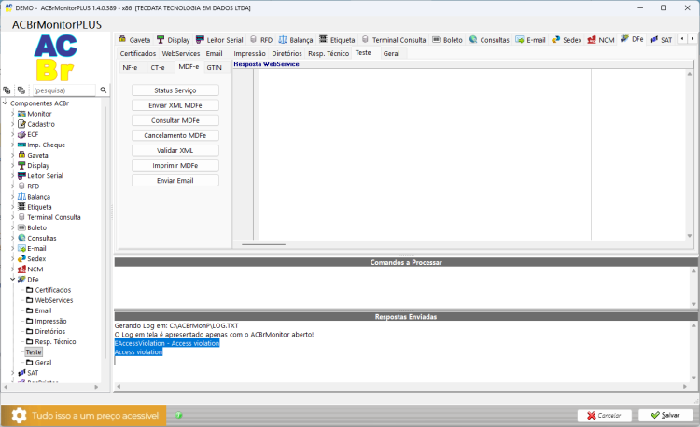The height and width of the screenshot is (427, 700).
Task: Switch to the Diretórios sub-tab
Action: (x=287, y=53)
